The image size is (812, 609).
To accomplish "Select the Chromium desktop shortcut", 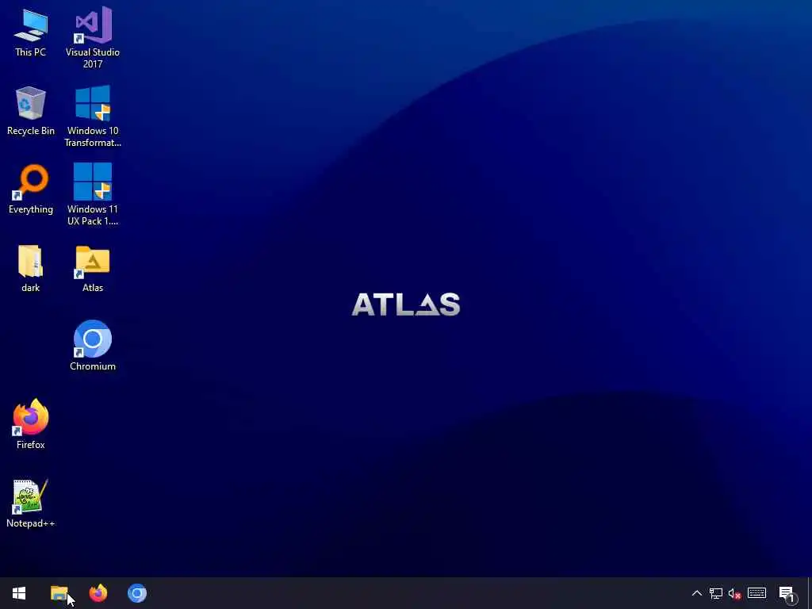I will 93,346.
